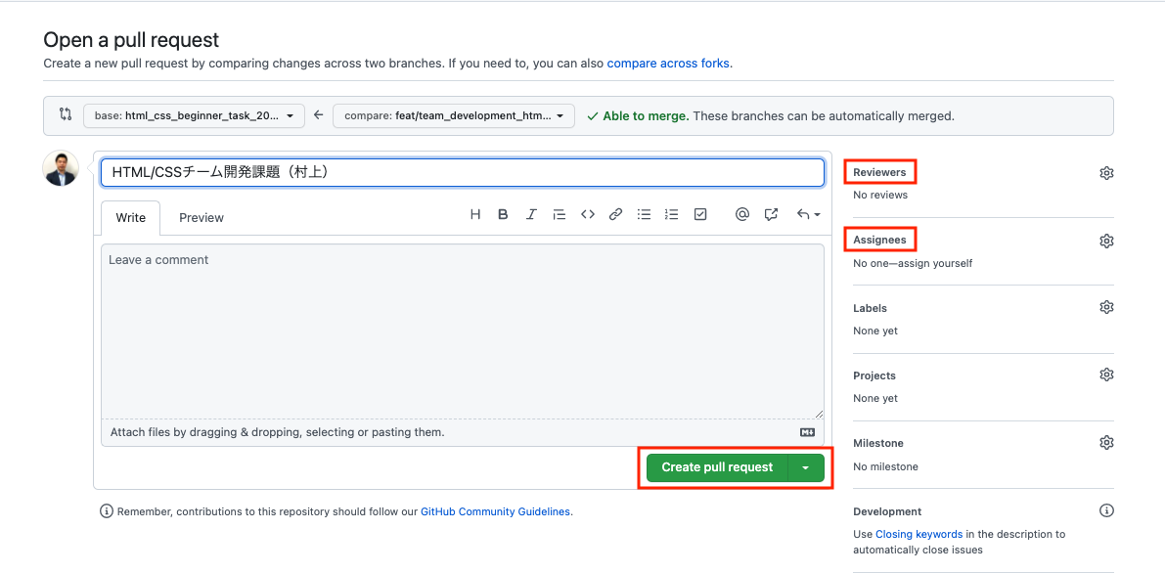Click the Projects heading
Screen dimensions: 1165x573
(874, 375)
